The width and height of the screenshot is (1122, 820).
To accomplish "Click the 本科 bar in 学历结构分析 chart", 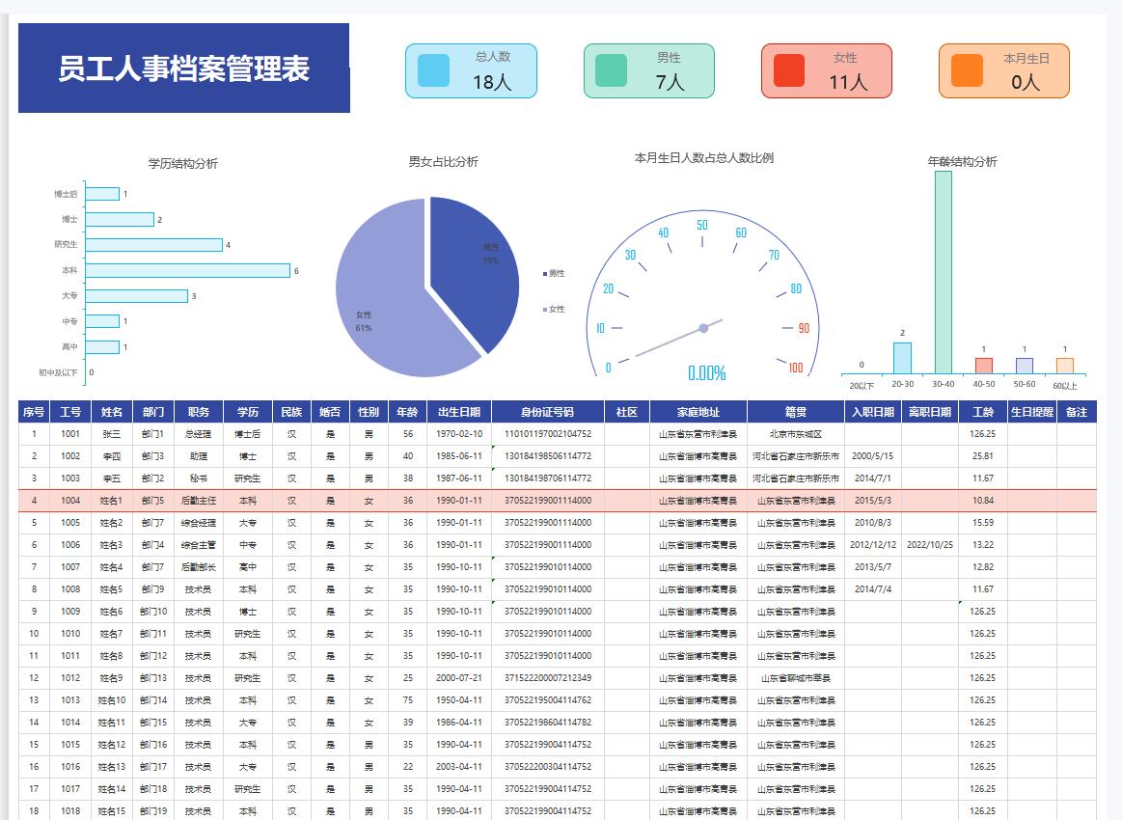I will tap(187, 271).
